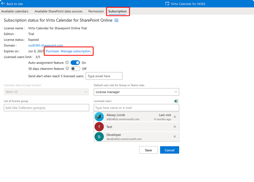Open the Manage subscription link

[76, 51]
